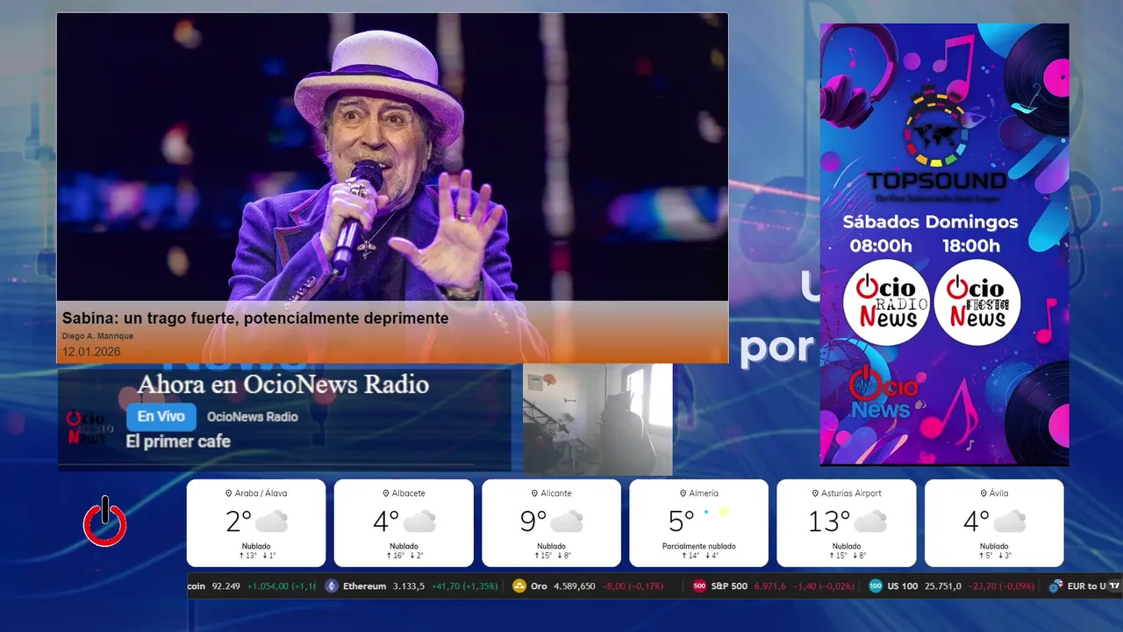This screenshot has width=1123, height=632.
Task: Click the 'Ahora en OcioNews Radio' heading
Action: pyautogui.click(x=283, y=384)
